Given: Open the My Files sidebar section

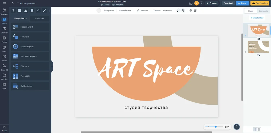Looking at the screenshot, I should tap(4, 77).
